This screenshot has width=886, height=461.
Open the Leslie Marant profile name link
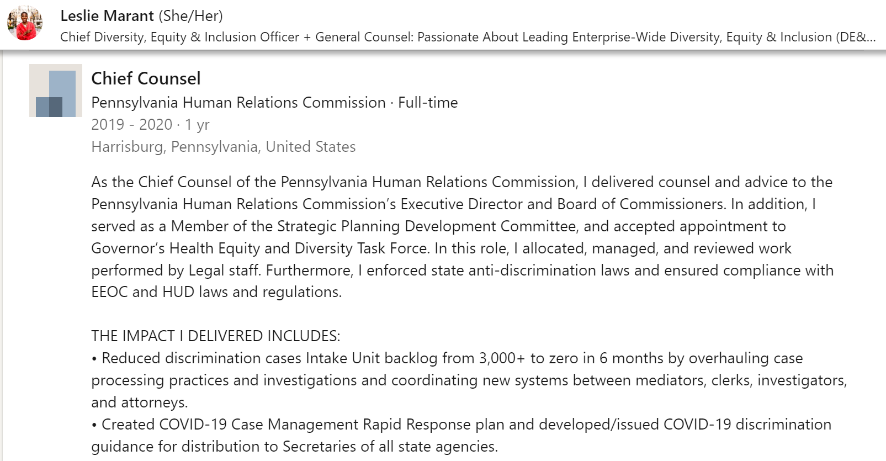[x=107, y=16]
